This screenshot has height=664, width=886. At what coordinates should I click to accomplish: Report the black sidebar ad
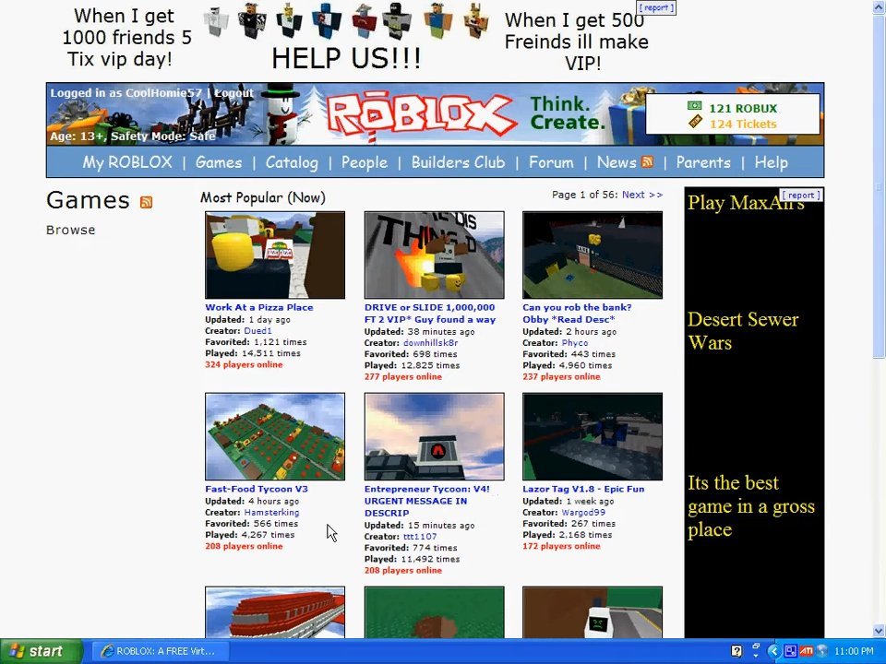point(801,195)
